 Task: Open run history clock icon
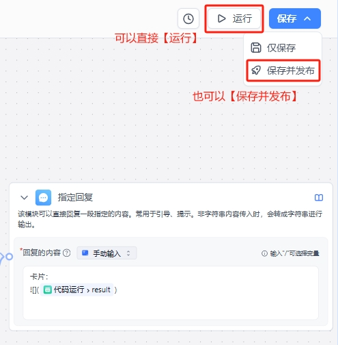click(188, 18)
